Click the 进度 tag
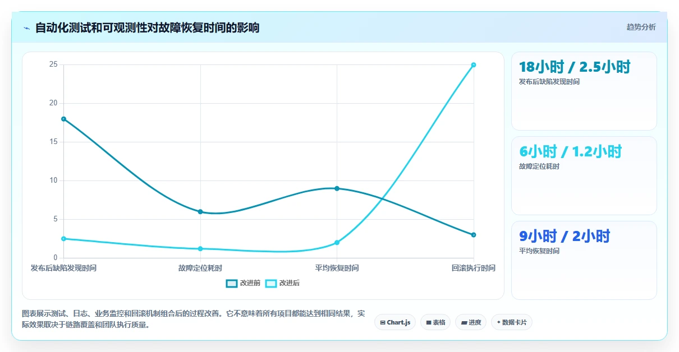Viewport: 679px width, 352px height. coord(471,322)
